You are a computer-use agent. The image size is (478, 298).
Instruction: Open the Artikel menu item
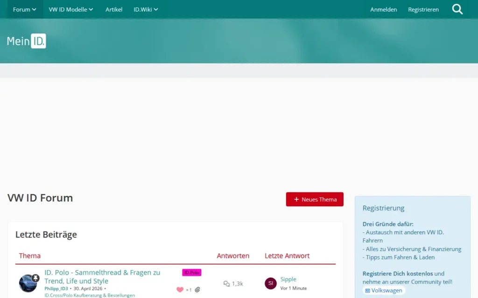pyautogui.click(x=114, y=9)
